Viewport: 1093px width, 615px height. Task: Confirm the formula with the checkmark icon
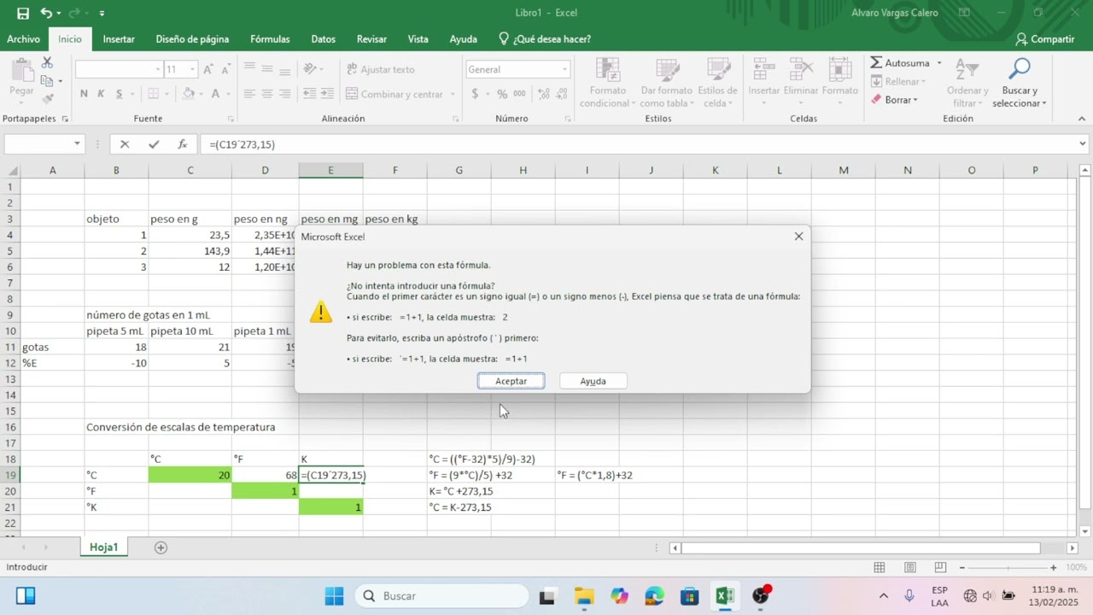(x=154, y=144)
